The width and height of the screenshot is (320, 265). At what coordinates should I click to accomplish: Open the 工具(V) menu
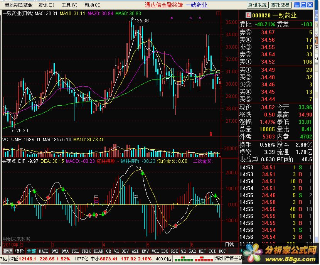point(69,5)
